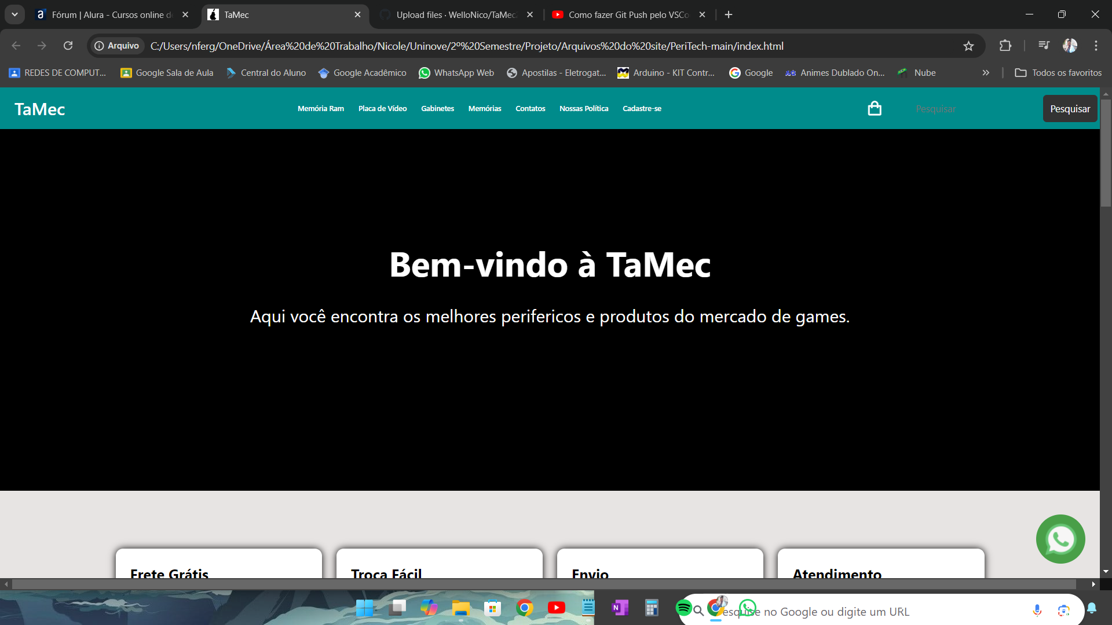Click the page refresh icon
The image size is (1112, 625).
tap(69, 46)
